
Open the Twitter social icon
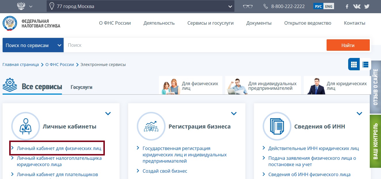367,6
